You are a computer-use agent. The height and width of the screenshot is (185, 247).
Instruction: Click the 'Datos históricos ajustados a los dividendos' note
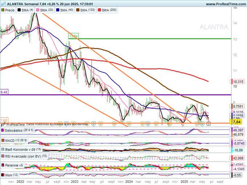57,124
